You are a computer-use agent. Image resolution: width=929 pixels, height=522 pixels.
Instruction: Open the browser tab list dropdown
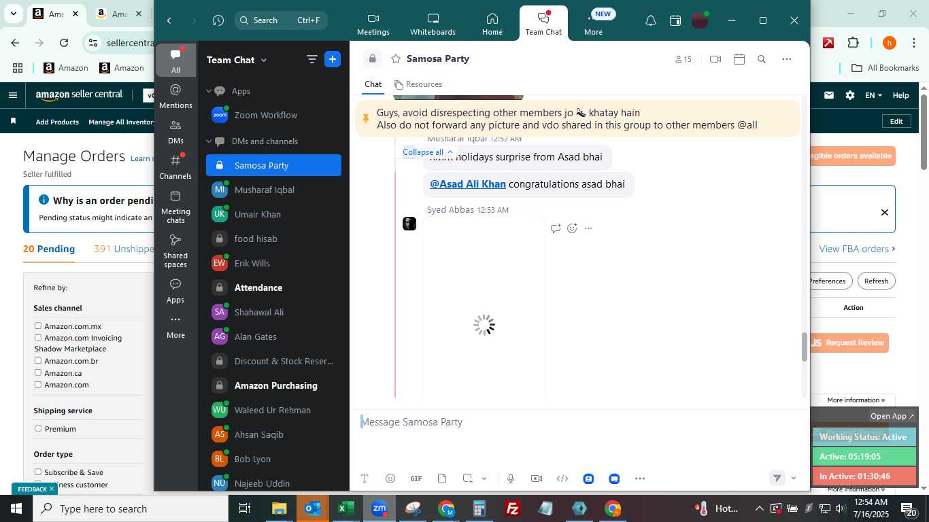click(x=13, y=14)
